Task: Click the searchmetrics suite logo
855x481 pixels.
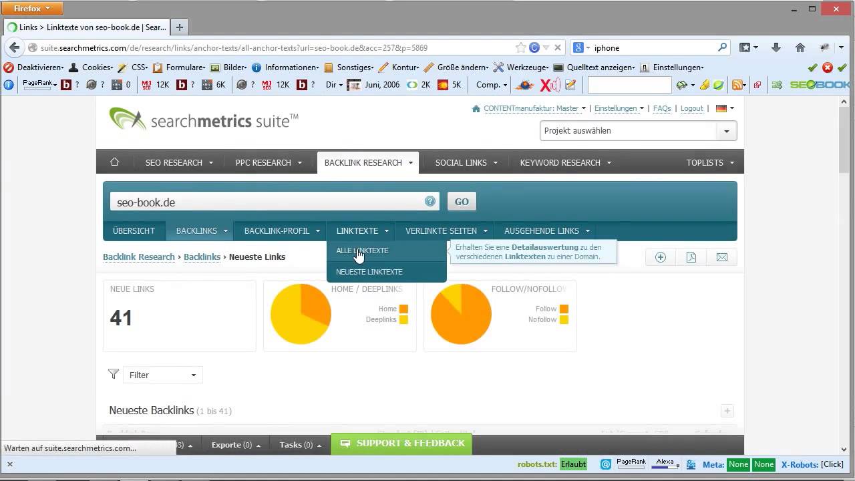Action: 203,120
